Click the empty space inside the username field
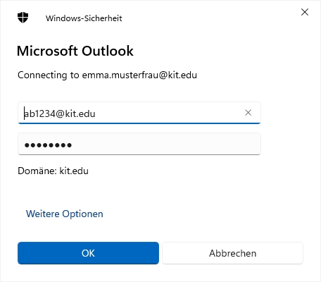 169,113
